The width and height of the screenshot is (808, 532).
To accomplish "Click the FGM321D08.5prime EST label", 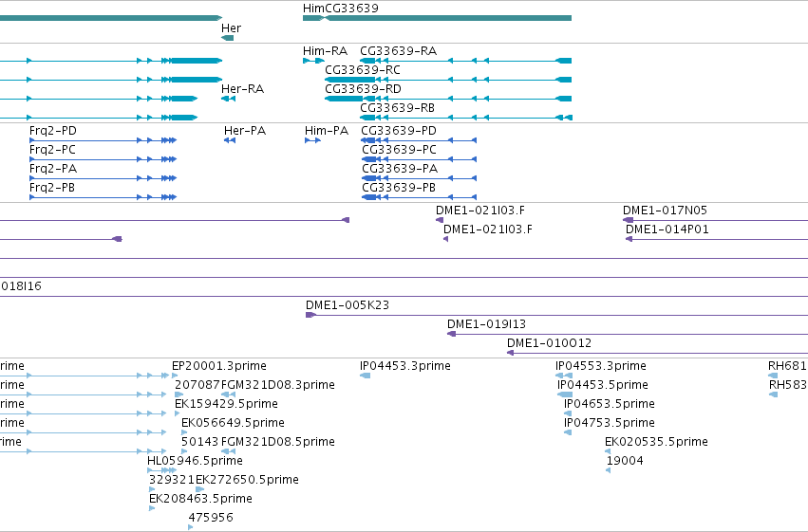I will pyautogui.click(x=278, y=442).
